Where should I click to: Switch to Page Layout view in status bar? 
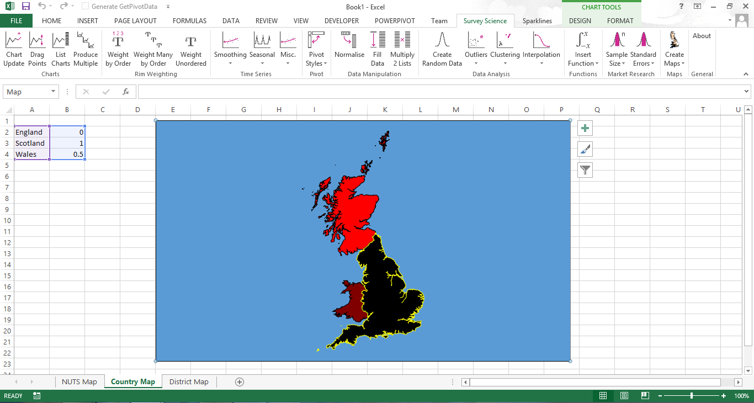point(624,395)
